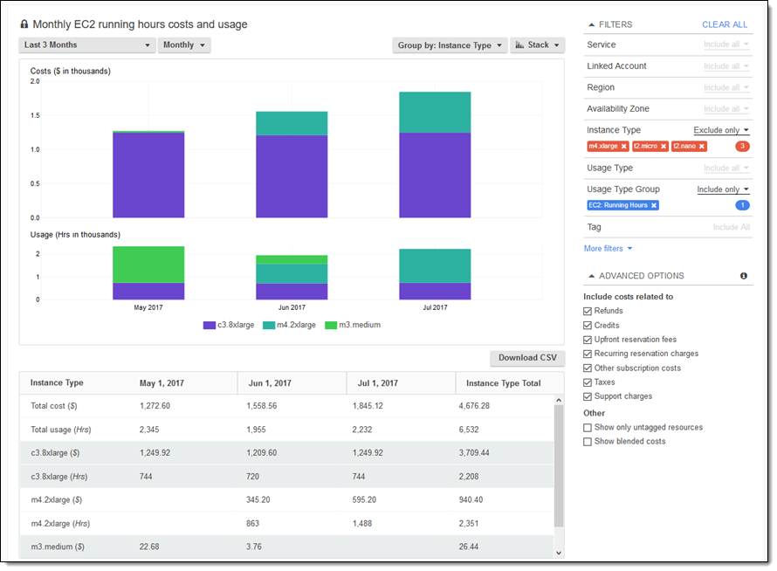Image resolution: width=777 pixels, height=571 pixels.
Task: Open the Service filter Include all menu
Action: coord(726,45)
